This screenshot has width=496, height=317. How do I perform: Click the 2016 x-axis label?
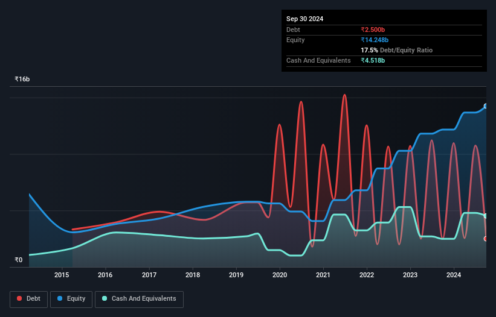click(105, 275)
